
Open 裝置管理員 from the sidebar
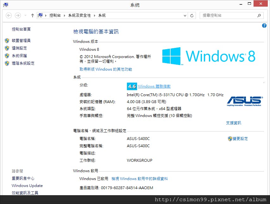pyautogui.click(x=21, y=40)
